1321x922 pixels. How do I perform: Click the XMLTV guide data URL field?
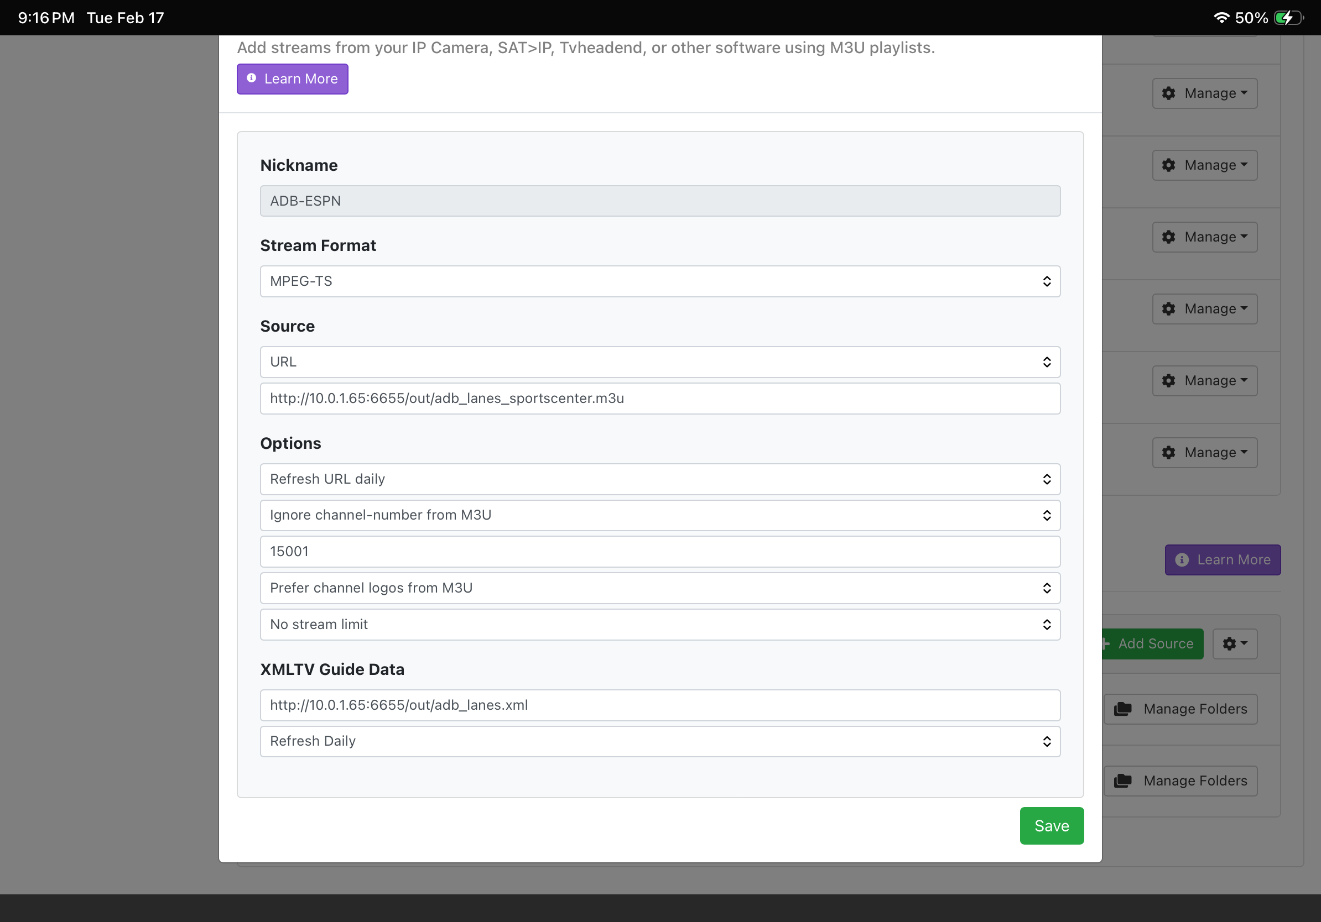(x=660, y=705)
